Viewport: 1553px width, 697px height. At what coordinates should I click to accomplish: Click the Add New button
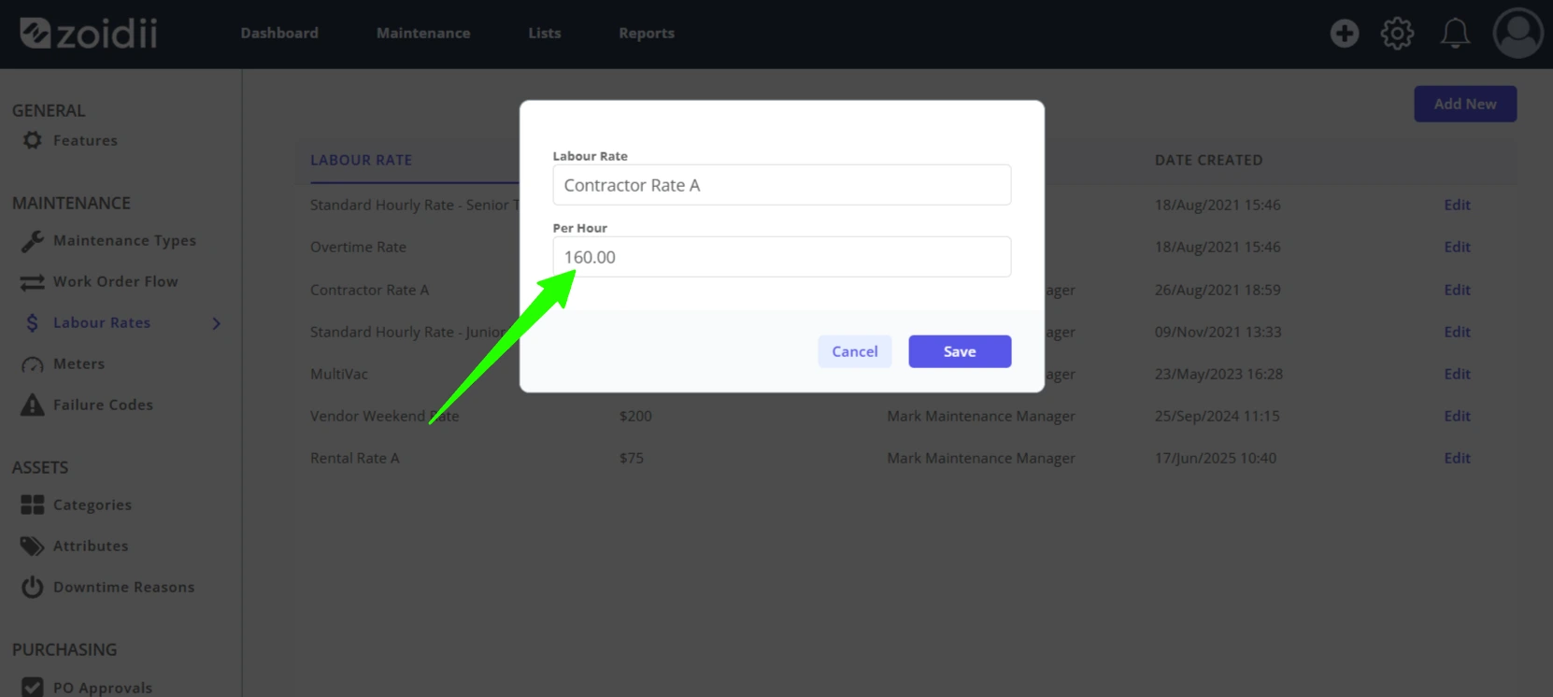(1465, 104)
